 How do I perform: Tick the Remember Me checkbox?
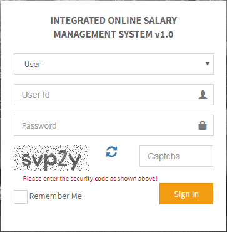coord(21,197)
